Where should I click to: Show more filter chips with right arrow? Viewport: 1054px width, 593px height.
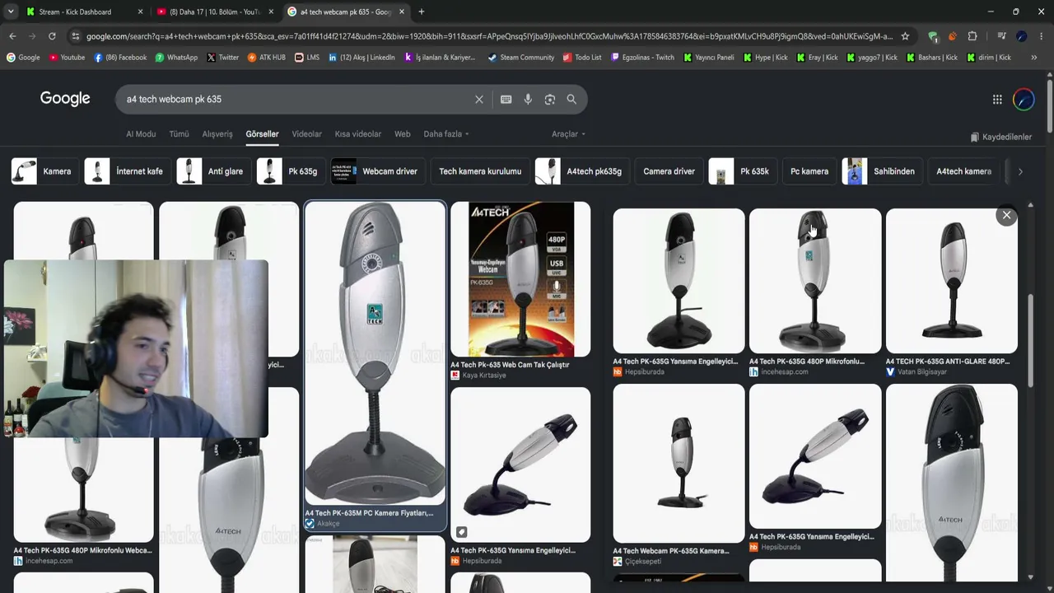tap(1020, 171)
